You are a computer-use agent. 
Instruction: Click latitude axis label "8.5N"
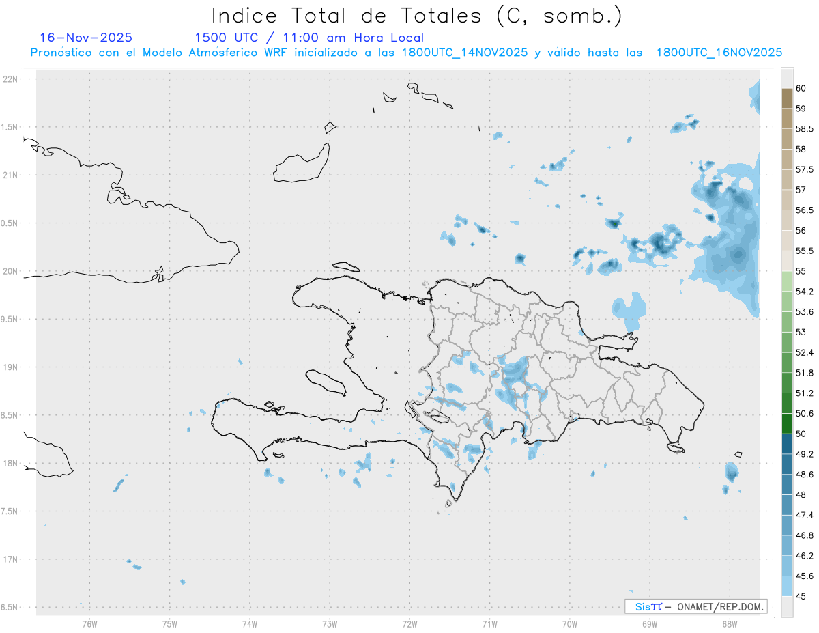tap(10, 415)
